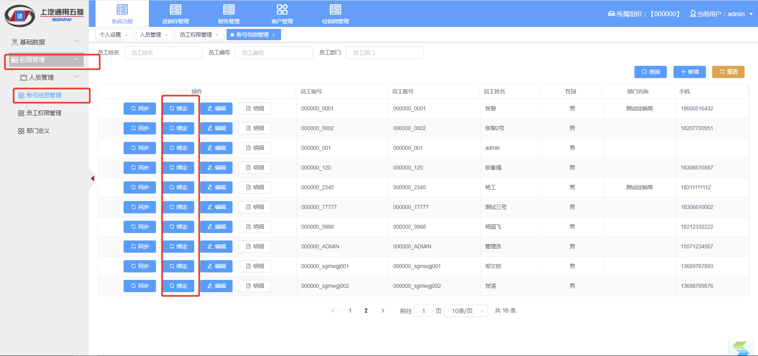Image resolution: width=758 pixels, height=356 pixels.
Task: Focus the 员工姓名 input field
Action: click(x=163, y=53)
